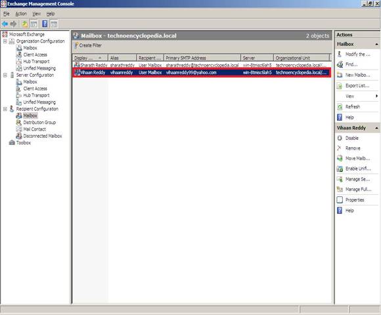Click the Disable action icon for Vihaan Reddy

340,138
